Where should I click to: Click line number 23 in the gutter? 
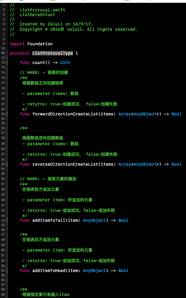(x=3, y=114)
